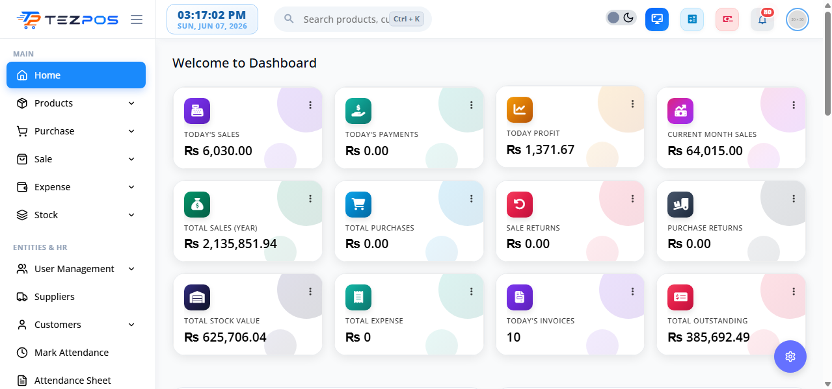832x389 pixels.
Task: Expand Purchase submenu chevron
Action: point(131,131)
